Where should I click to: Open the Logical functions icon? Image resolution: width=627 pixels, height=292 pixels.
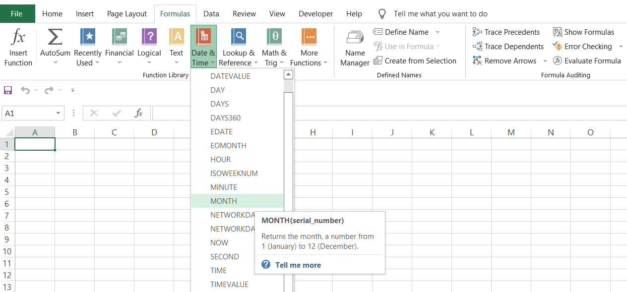pos(149,37)
